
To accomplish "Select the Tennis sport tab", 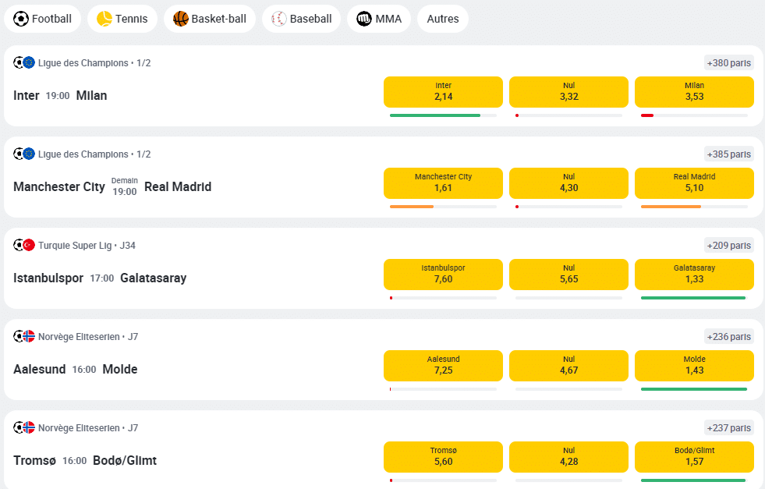I will click(x=122, y=19).
